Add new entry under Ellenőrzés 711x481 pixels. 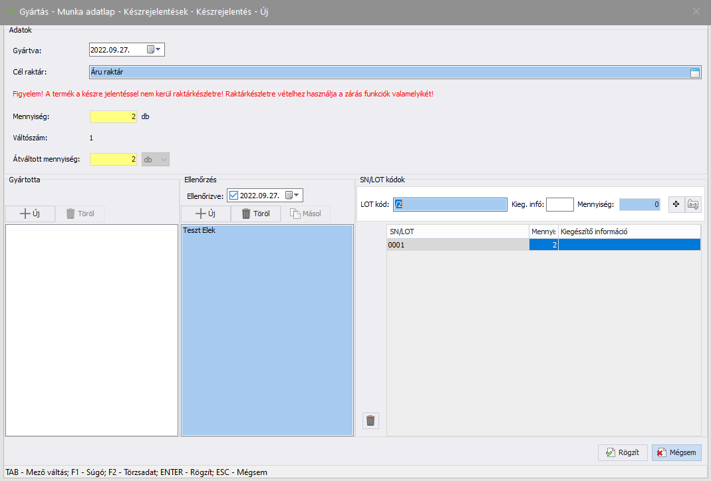click(x=206, y=214)
